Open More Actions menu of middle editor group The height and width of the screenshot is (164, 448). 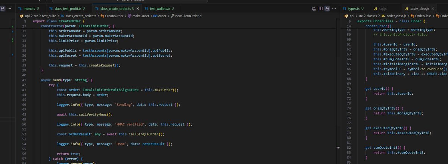[334, 8]
